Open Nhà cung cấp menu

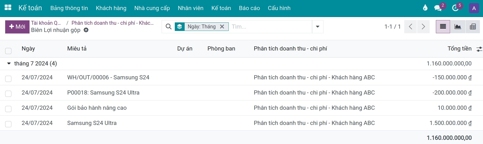pyautogui.click(x=152, y=8)
